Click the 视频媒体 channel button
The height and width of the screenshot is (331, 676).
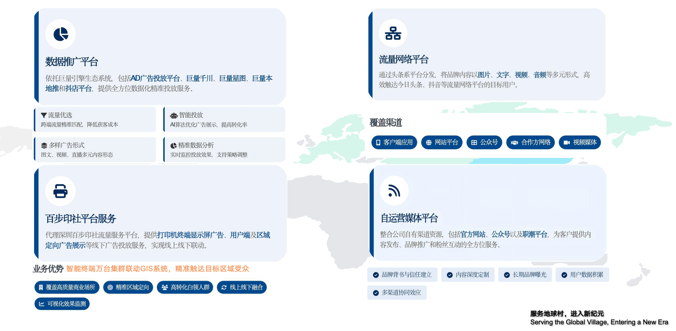tap(580, 142)
